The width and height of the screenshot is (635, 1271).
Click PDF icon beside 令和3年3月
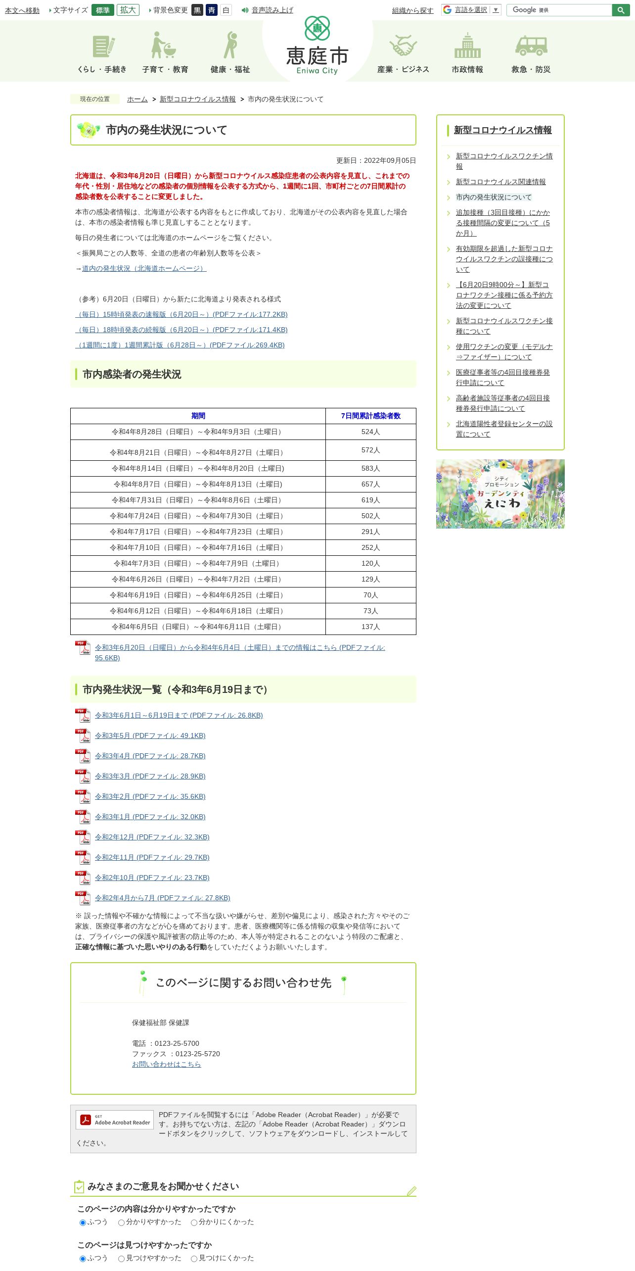(x=83, y=777)
